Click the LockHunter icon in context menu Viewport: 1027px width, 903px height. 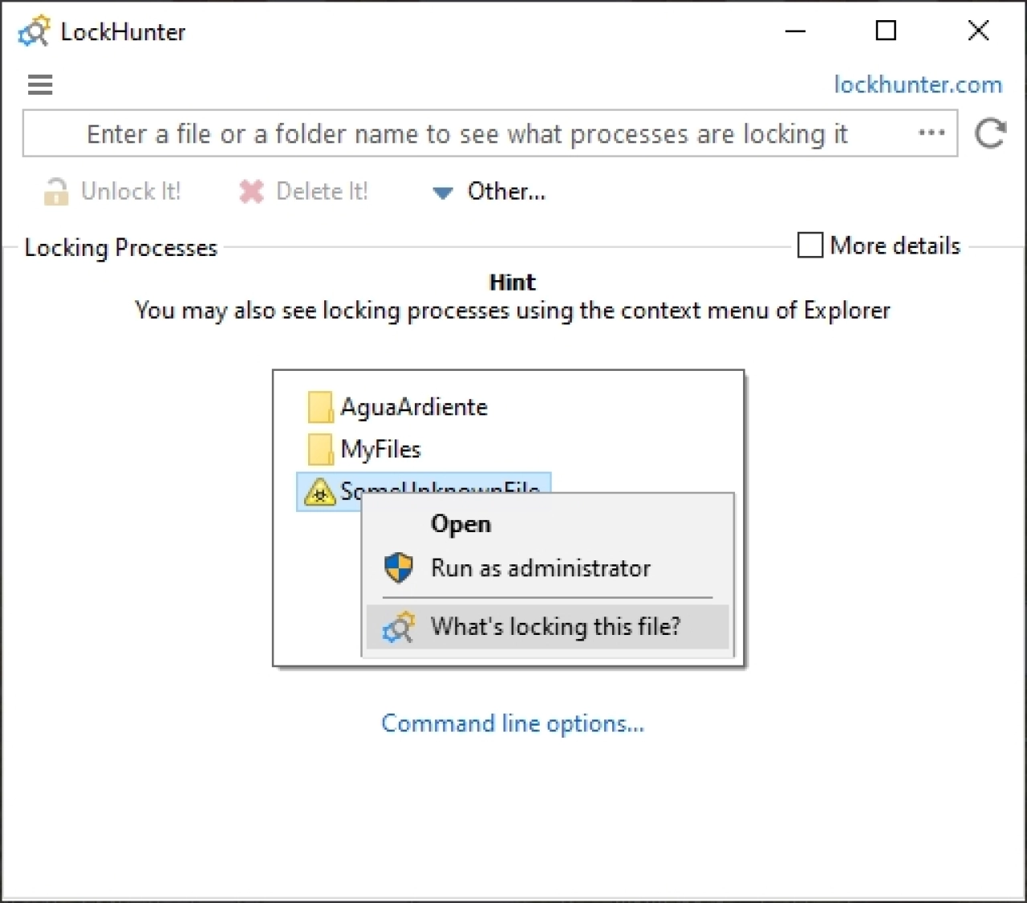click(x=399, y=627)
